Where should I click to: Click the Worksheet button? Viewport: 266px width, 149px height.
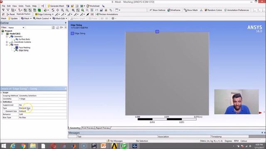93,6
